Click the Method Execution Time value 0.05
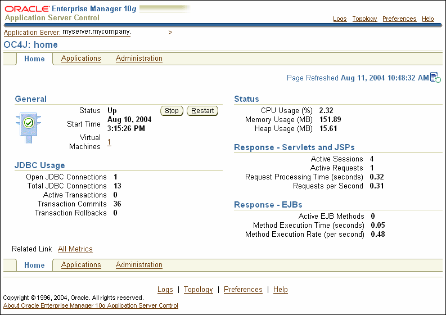446x315 pixels. 378,226
